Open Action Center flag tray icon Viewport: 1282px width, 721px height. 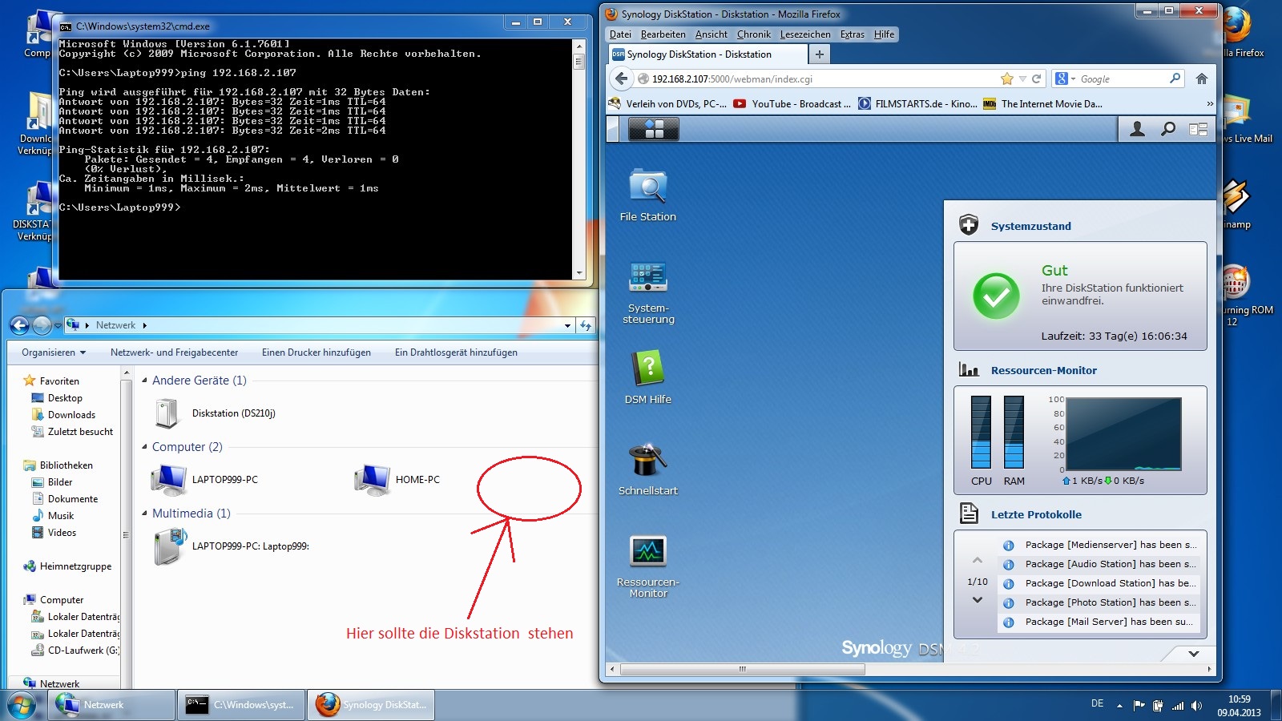point(1139,706)
